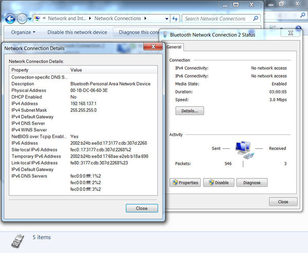Click the address bar location icon
Viewport: 308px width, 253px height.
click(37, 18)
